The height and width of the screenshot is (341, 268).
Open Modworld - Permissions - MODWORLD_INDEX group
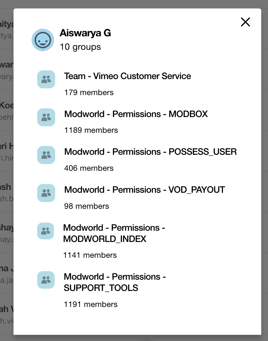[114, 233]
